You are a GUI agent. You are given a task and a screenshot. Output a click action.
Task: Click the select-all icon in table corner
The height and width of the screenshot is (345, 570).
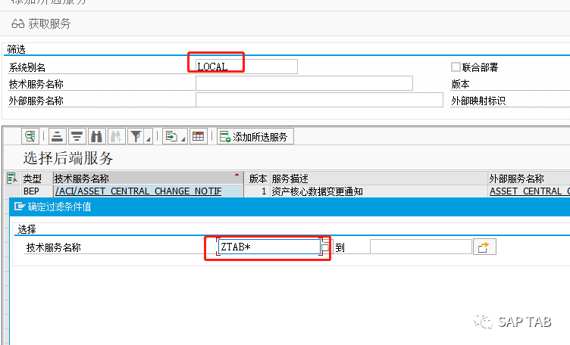pos(12,178)
